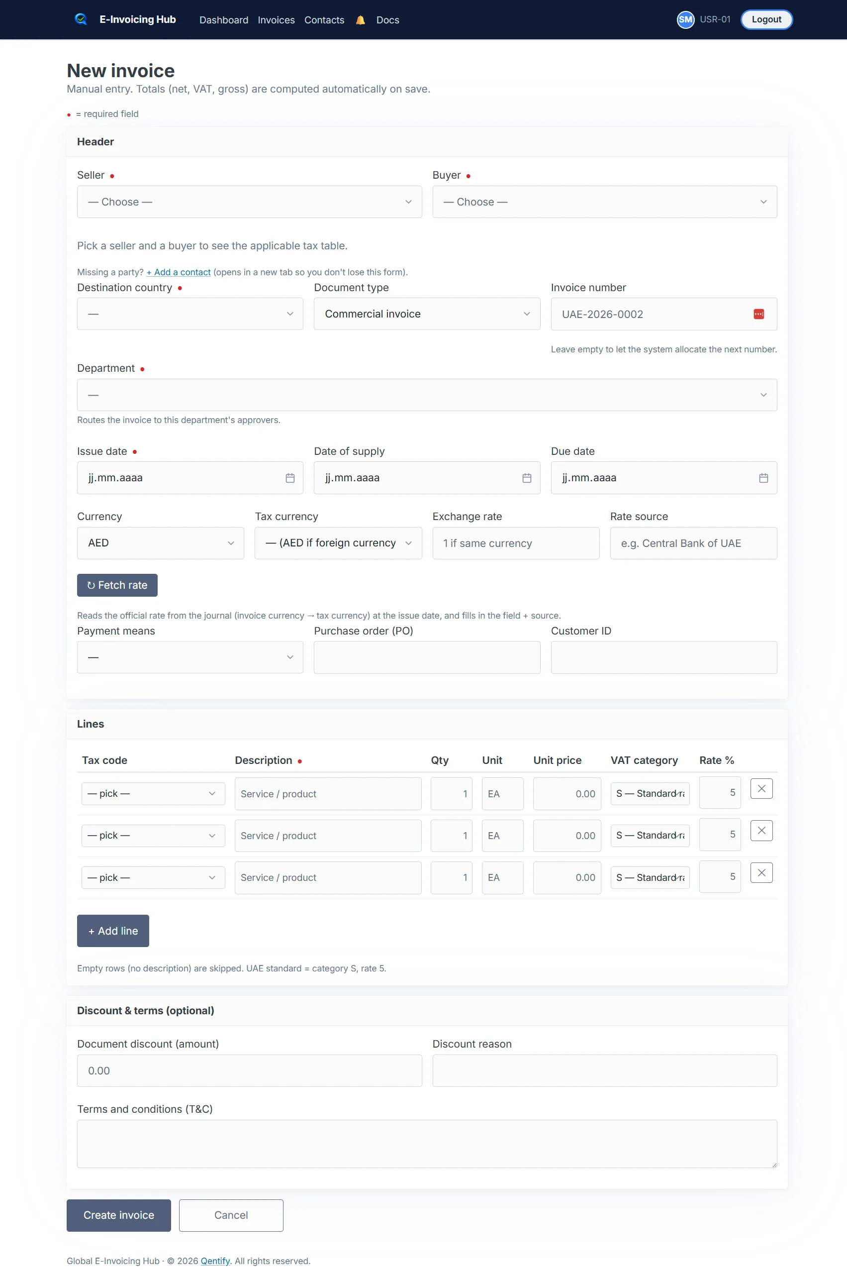
Task: Open the notifications bell icon
Action: pyautogui.click(x=360, y=20)
